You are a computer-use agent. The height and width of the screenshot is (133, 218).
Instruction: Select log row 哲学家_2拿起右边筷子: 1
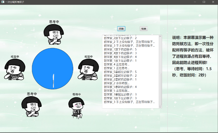pos(120,79)
